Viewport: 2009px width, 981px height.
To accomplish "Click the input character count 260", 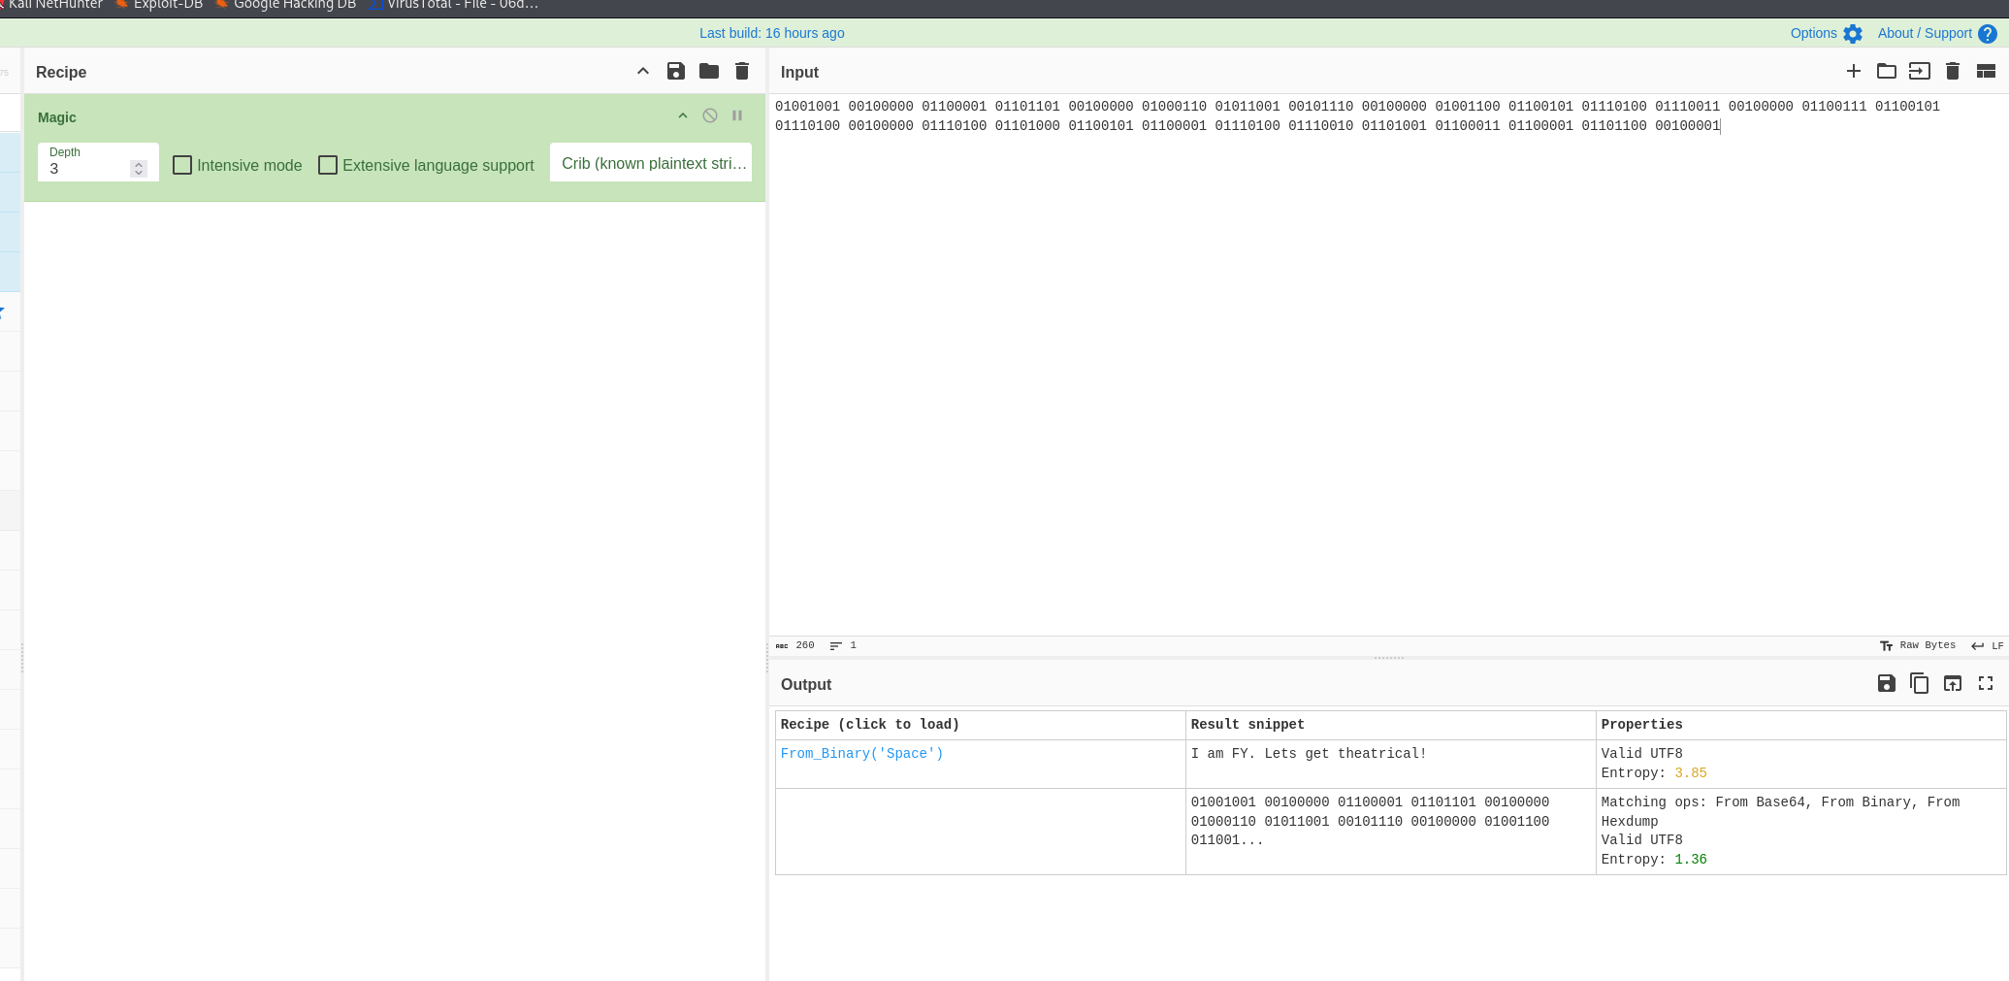I will click(795, 645).
